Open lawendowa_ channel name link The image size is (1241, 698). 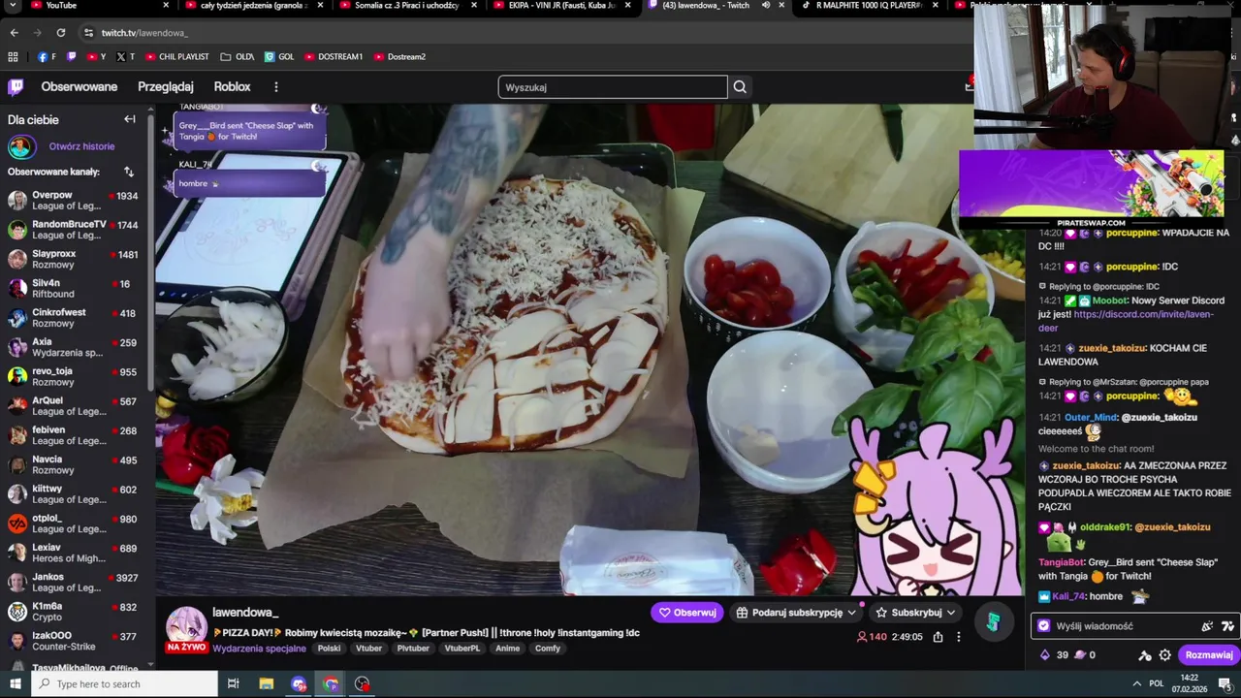pyautogui.click(x=245, y=613)
